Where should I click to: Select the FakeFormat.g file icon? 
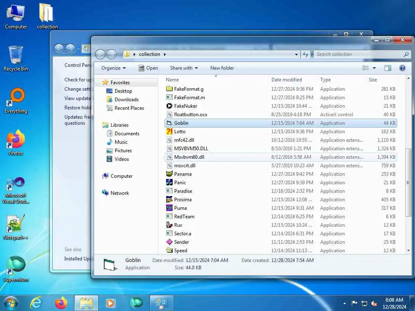pos(169,89)
